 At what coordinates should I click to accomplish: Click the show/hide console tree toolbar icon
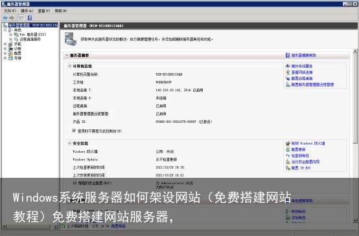21,18
